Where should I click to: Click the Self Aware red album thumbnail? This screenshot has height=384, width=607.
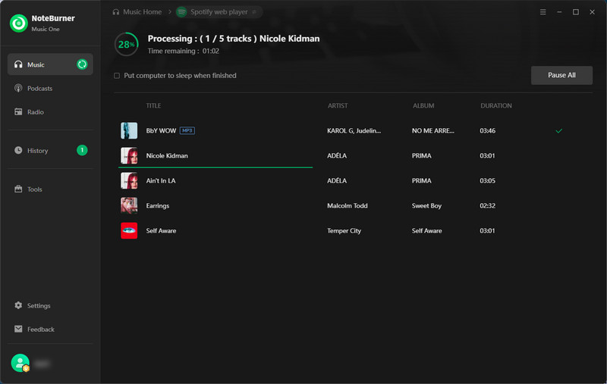129,231
